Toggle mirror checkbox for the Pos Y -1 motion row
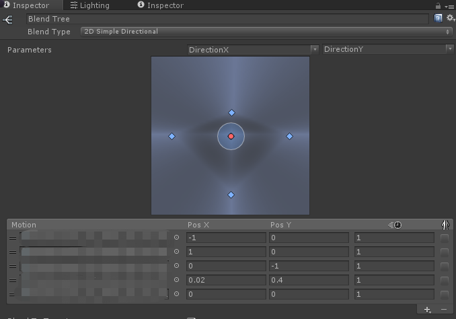The image size is (456, 319). [445, 267]
